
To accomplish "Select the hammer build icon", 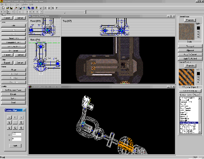I will pos(16,8).
